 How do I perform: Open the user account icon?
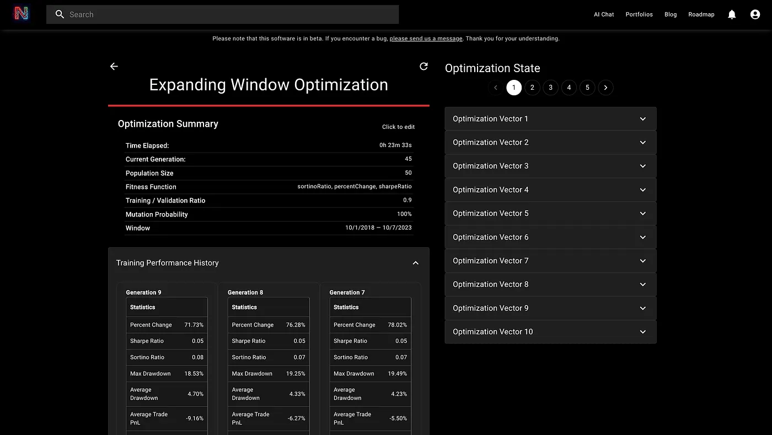(755, 14)
